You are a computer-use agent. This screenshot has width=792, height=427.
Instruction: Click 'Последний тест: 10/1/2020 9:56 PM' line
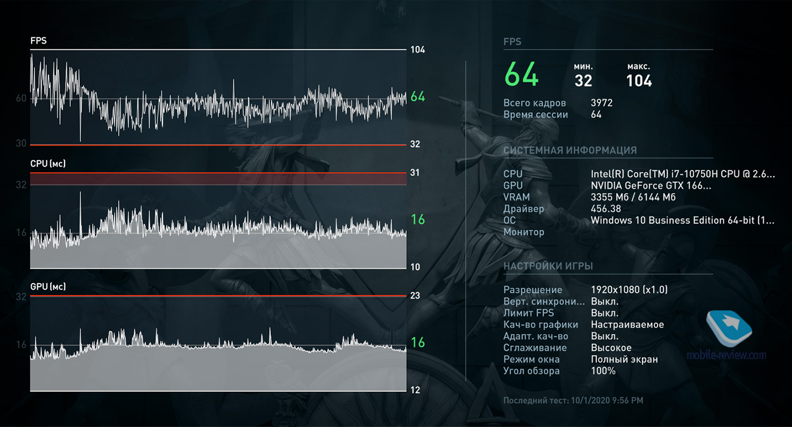pyautogui.click(x=573, y=400)
